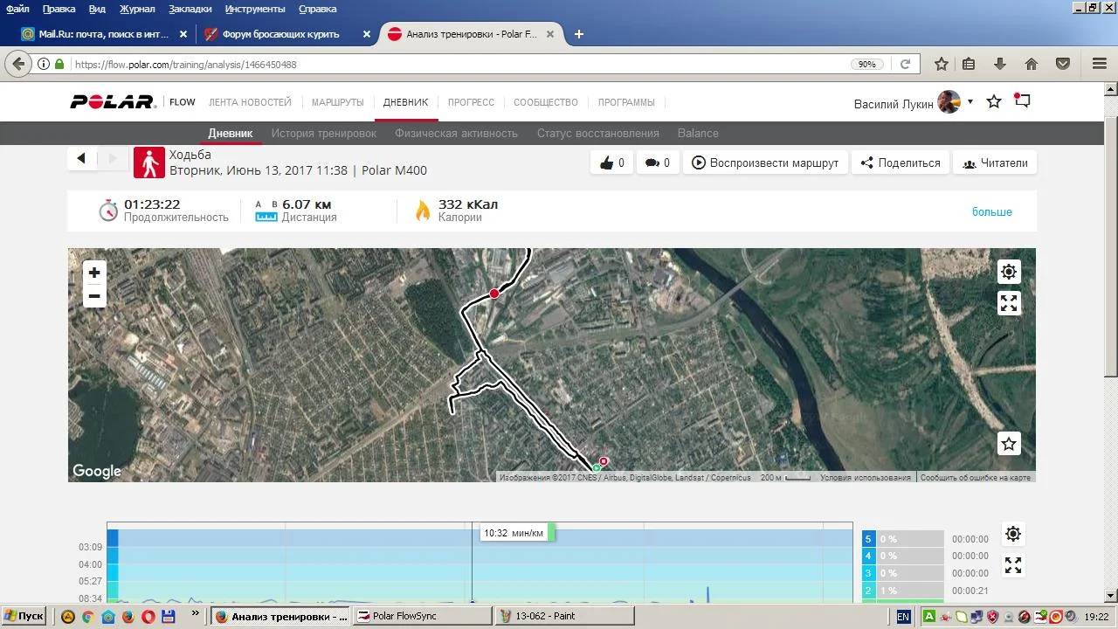Click the browser URL address field
Viewport: 1118px width, 629px height.
click(x=454, y=65)
